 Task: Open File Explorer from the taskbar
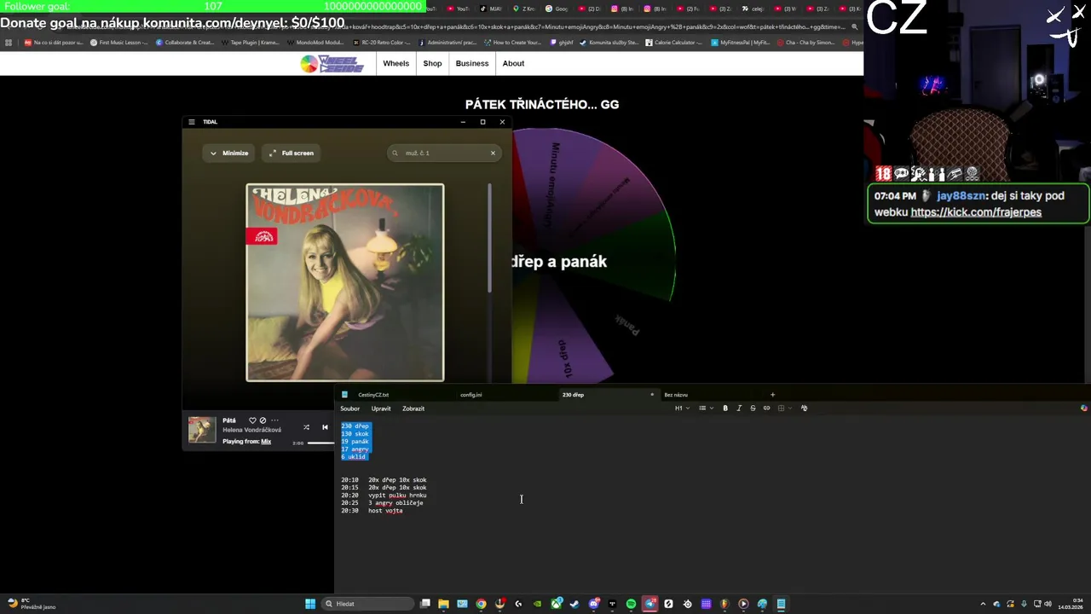[443, 604]
